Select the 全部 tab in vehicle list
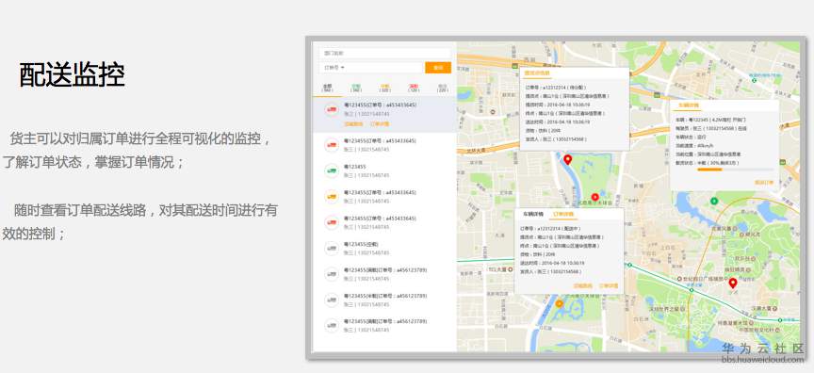 (327, 89)
